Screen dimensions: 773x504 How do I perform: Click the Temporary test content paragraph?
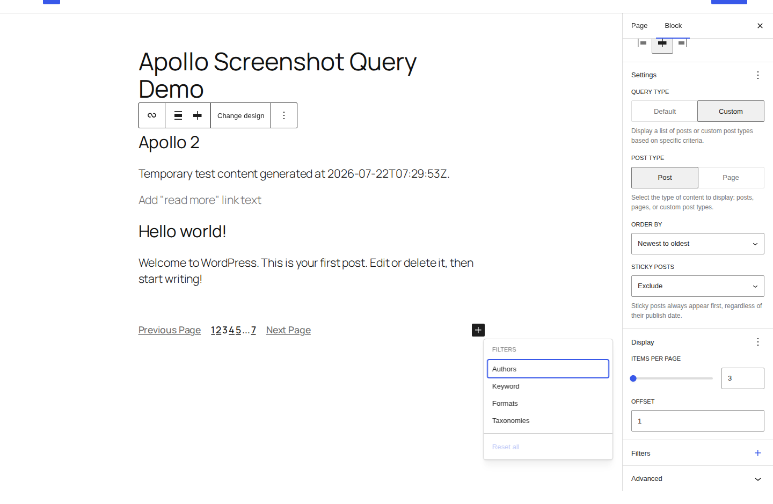294,174
